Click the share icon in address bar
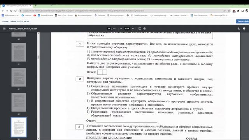The width and height of the screenshot is (249, 140). (224, 11)
